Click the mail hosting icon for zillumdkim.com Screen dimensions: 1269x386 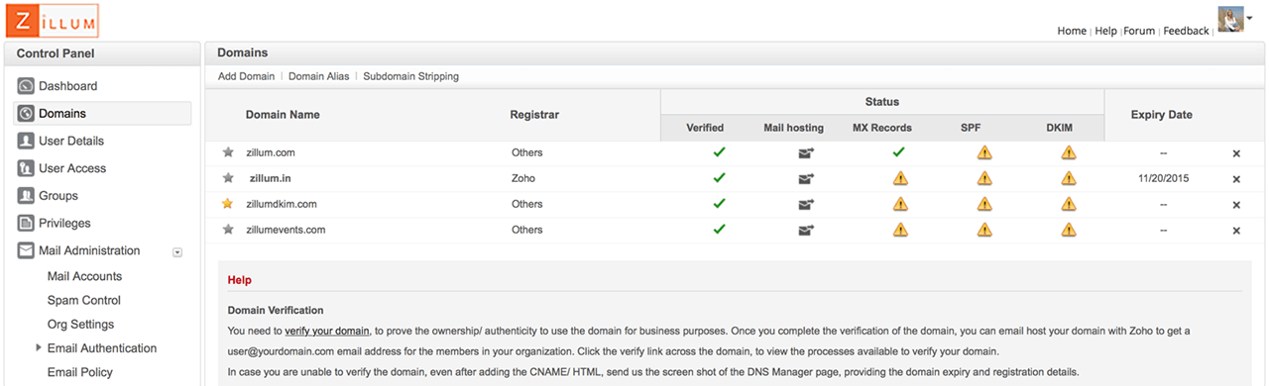tap(806, 205)
